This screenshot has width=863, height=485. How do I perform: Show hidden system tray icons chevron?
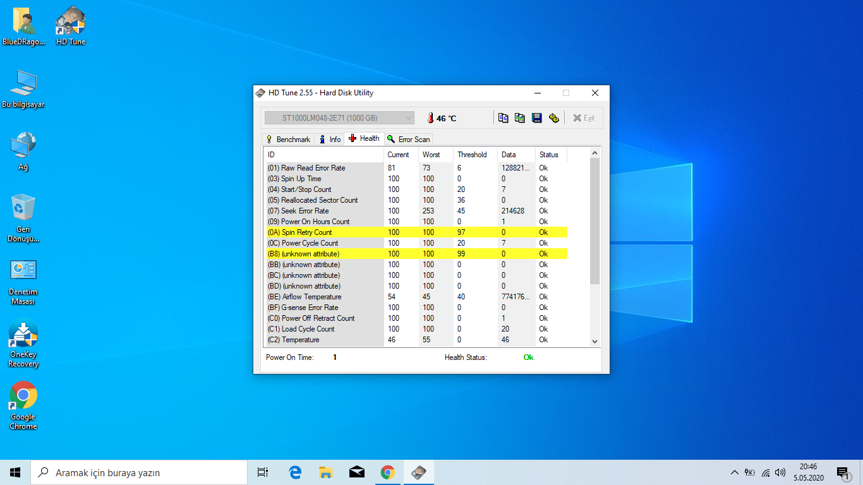click(734, 472)
